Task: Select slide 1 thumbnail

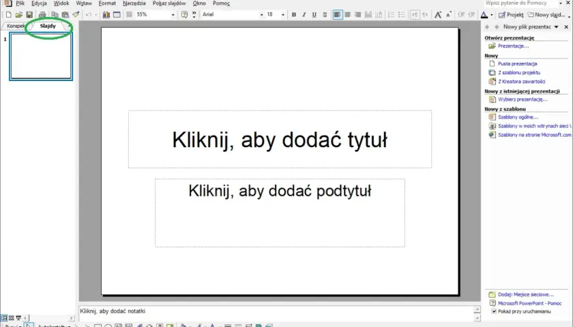Action: point(41,56)
